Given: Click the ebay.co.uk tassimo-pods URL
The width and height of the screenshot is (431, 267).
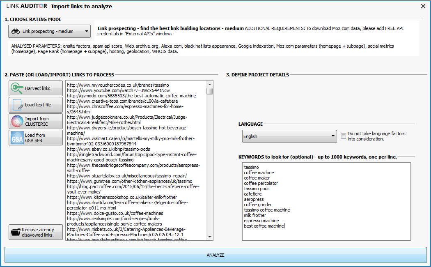Looking at the screenshot, I should tap(109, 149).
